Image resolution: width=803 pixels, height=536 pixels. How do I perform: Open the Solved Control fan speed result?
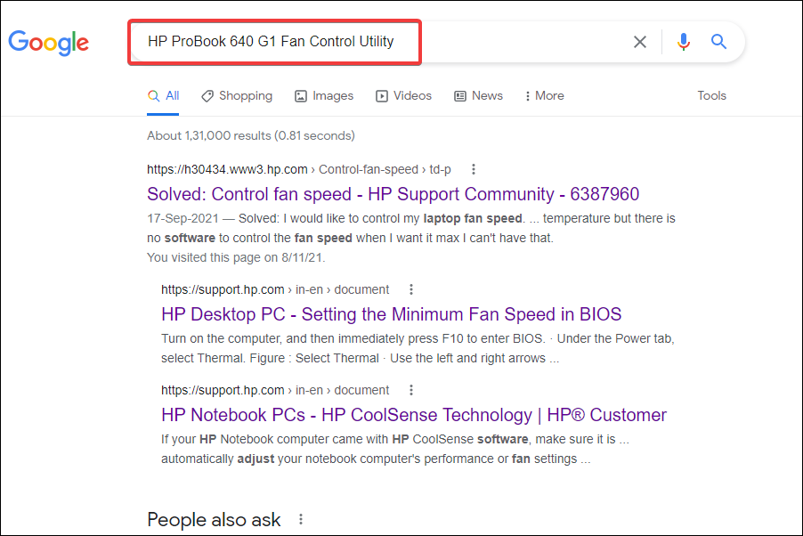393,193
